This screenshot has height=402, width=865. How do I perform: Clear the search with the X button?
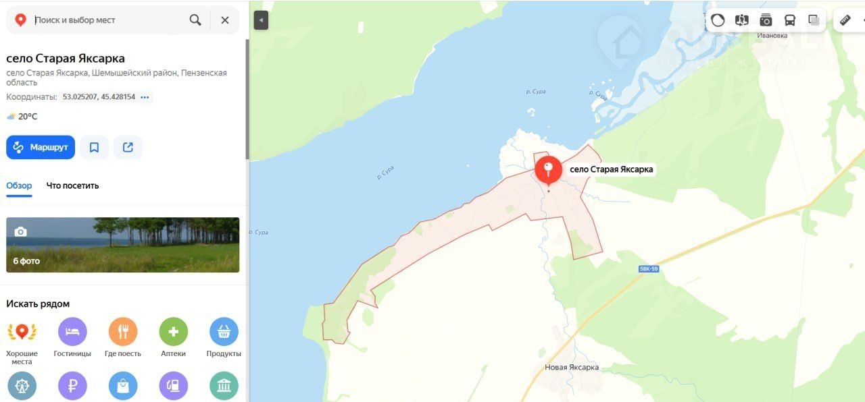point(225,20)
